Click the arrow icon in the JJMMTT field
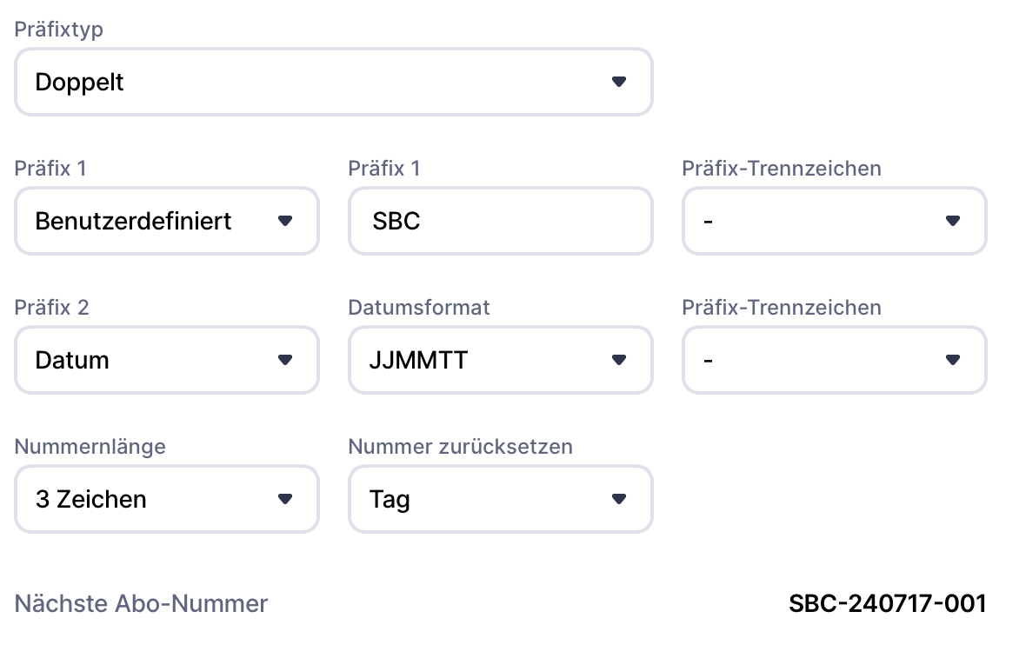Screen dimensions: 1019x645 coord(619,360)
